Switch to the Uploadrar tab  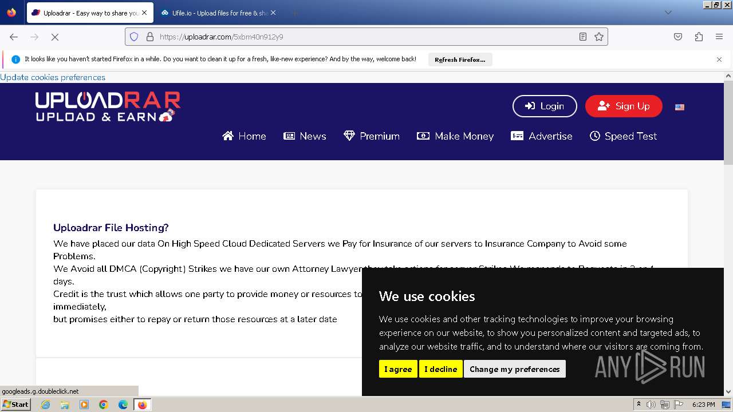89,13
